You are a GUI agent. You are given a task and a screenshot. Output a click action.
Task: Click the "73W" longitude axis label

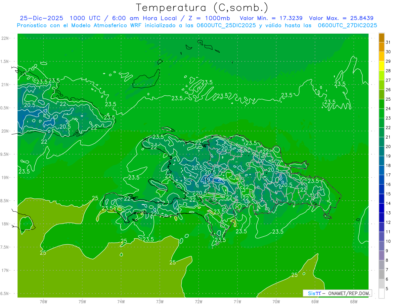tap(160, 301)
